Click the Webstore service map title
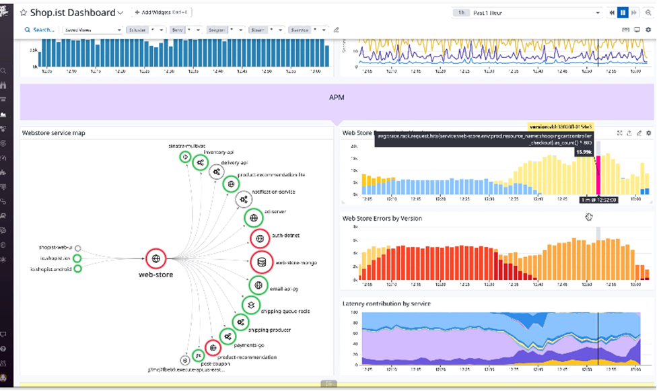Screen dimensions: 659x391 click(x=53, y=133)
